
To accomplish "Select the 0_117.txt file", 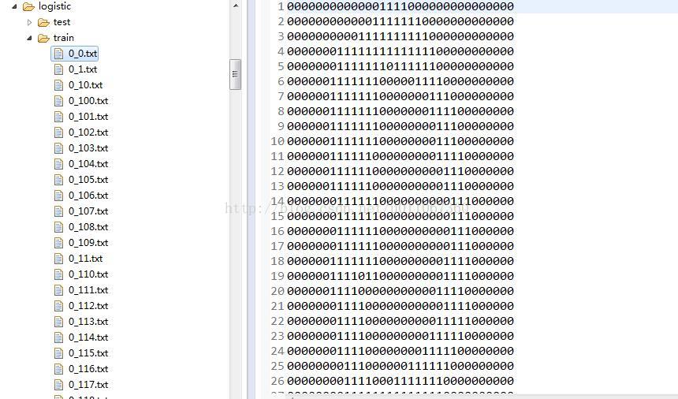I will (88, 384).
